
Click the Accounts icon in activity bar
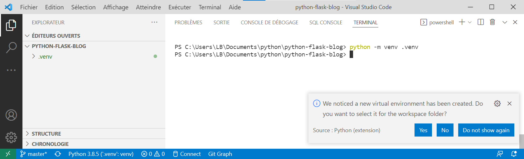pos(11,115)
